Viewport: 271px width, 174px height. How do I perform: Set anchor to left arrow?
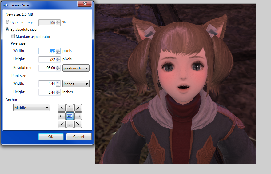[x=62, y=116]
